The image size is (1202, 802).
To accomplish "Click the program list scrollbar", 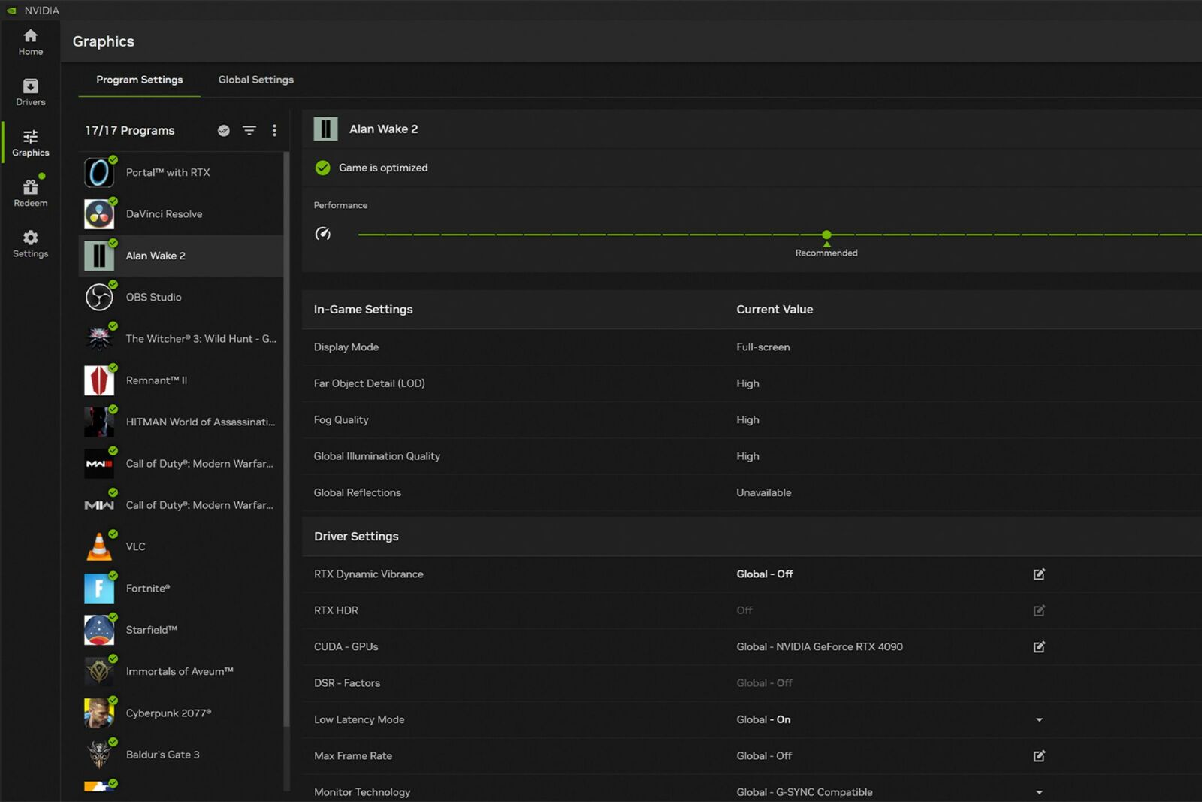I will point(286,440).
